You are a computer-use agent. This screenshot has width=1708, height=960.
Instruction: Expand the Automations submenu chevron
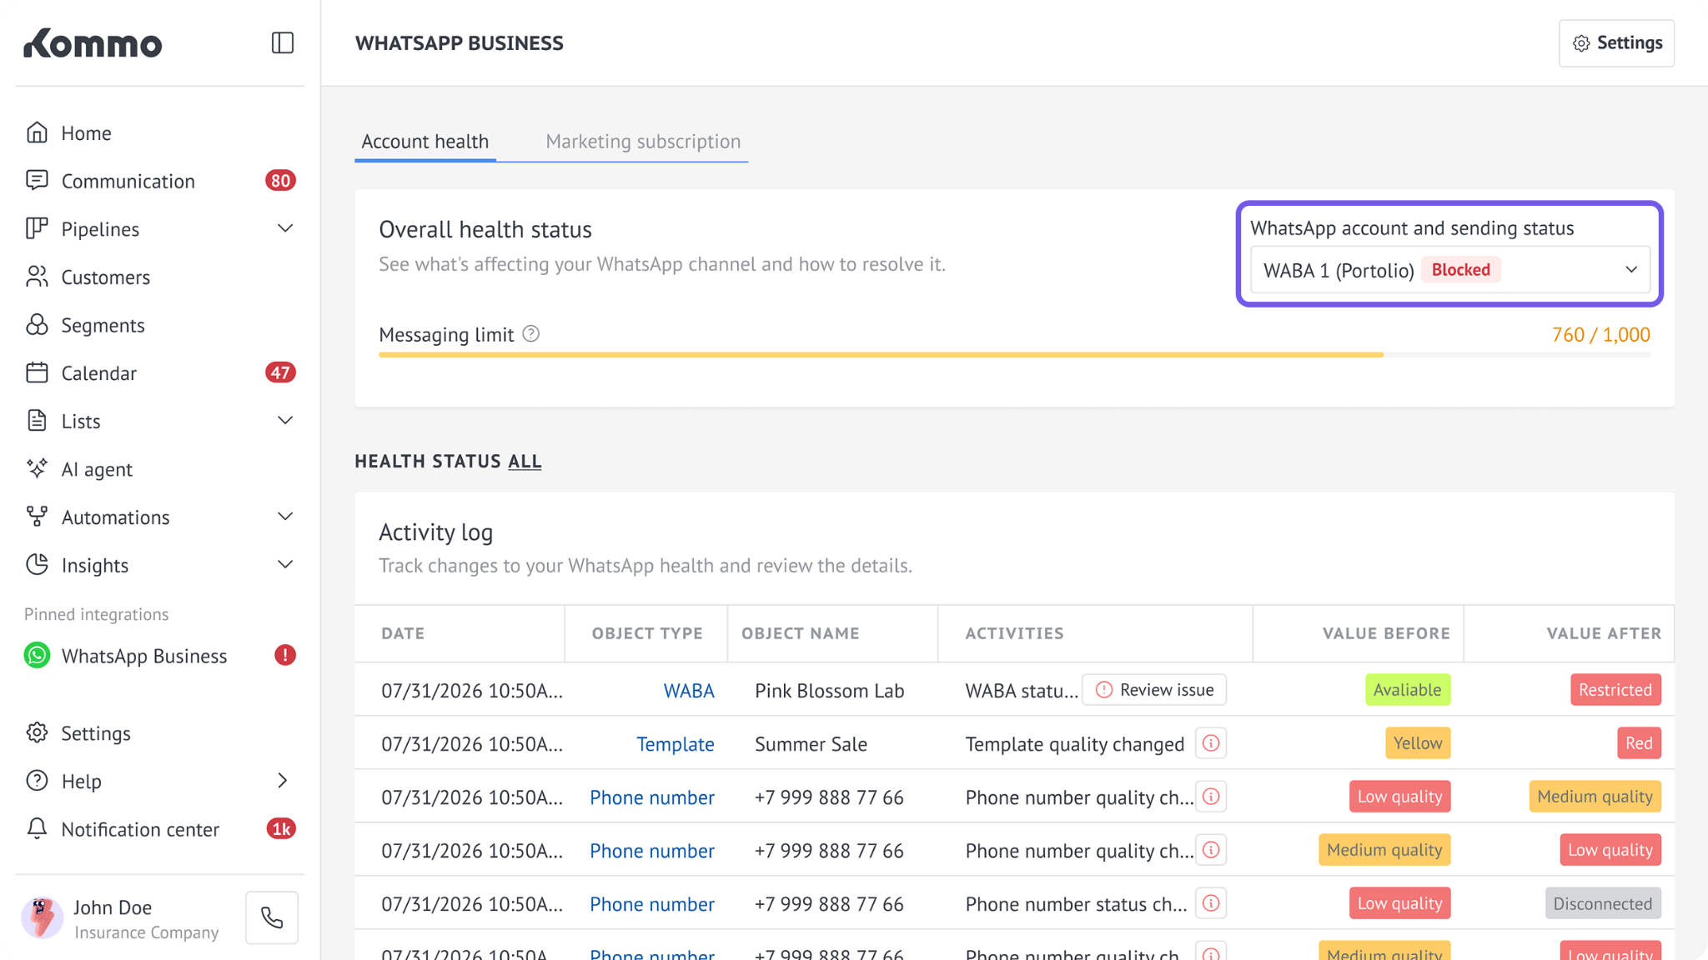[285, 517]
